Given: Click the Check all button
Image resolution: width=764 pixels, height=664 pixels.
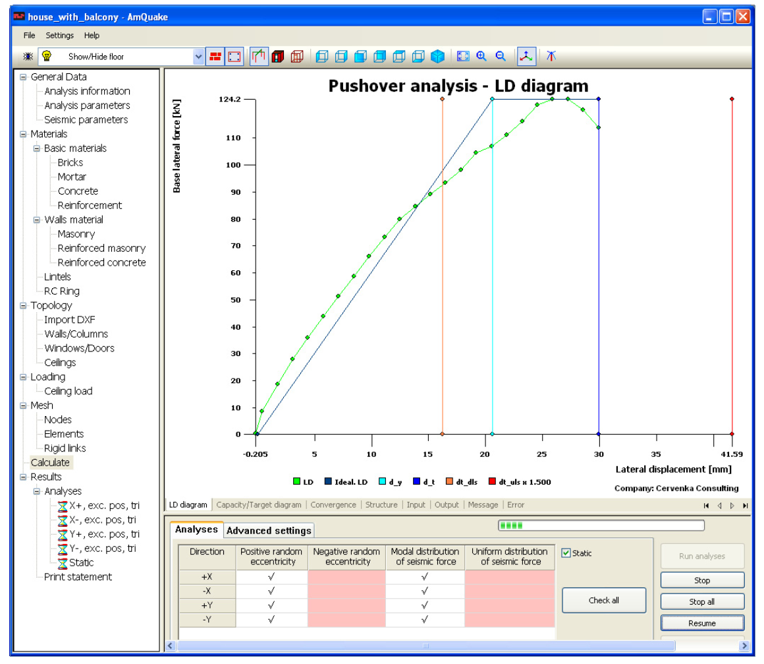Looking at the screenshot, I should pos(604,600).
